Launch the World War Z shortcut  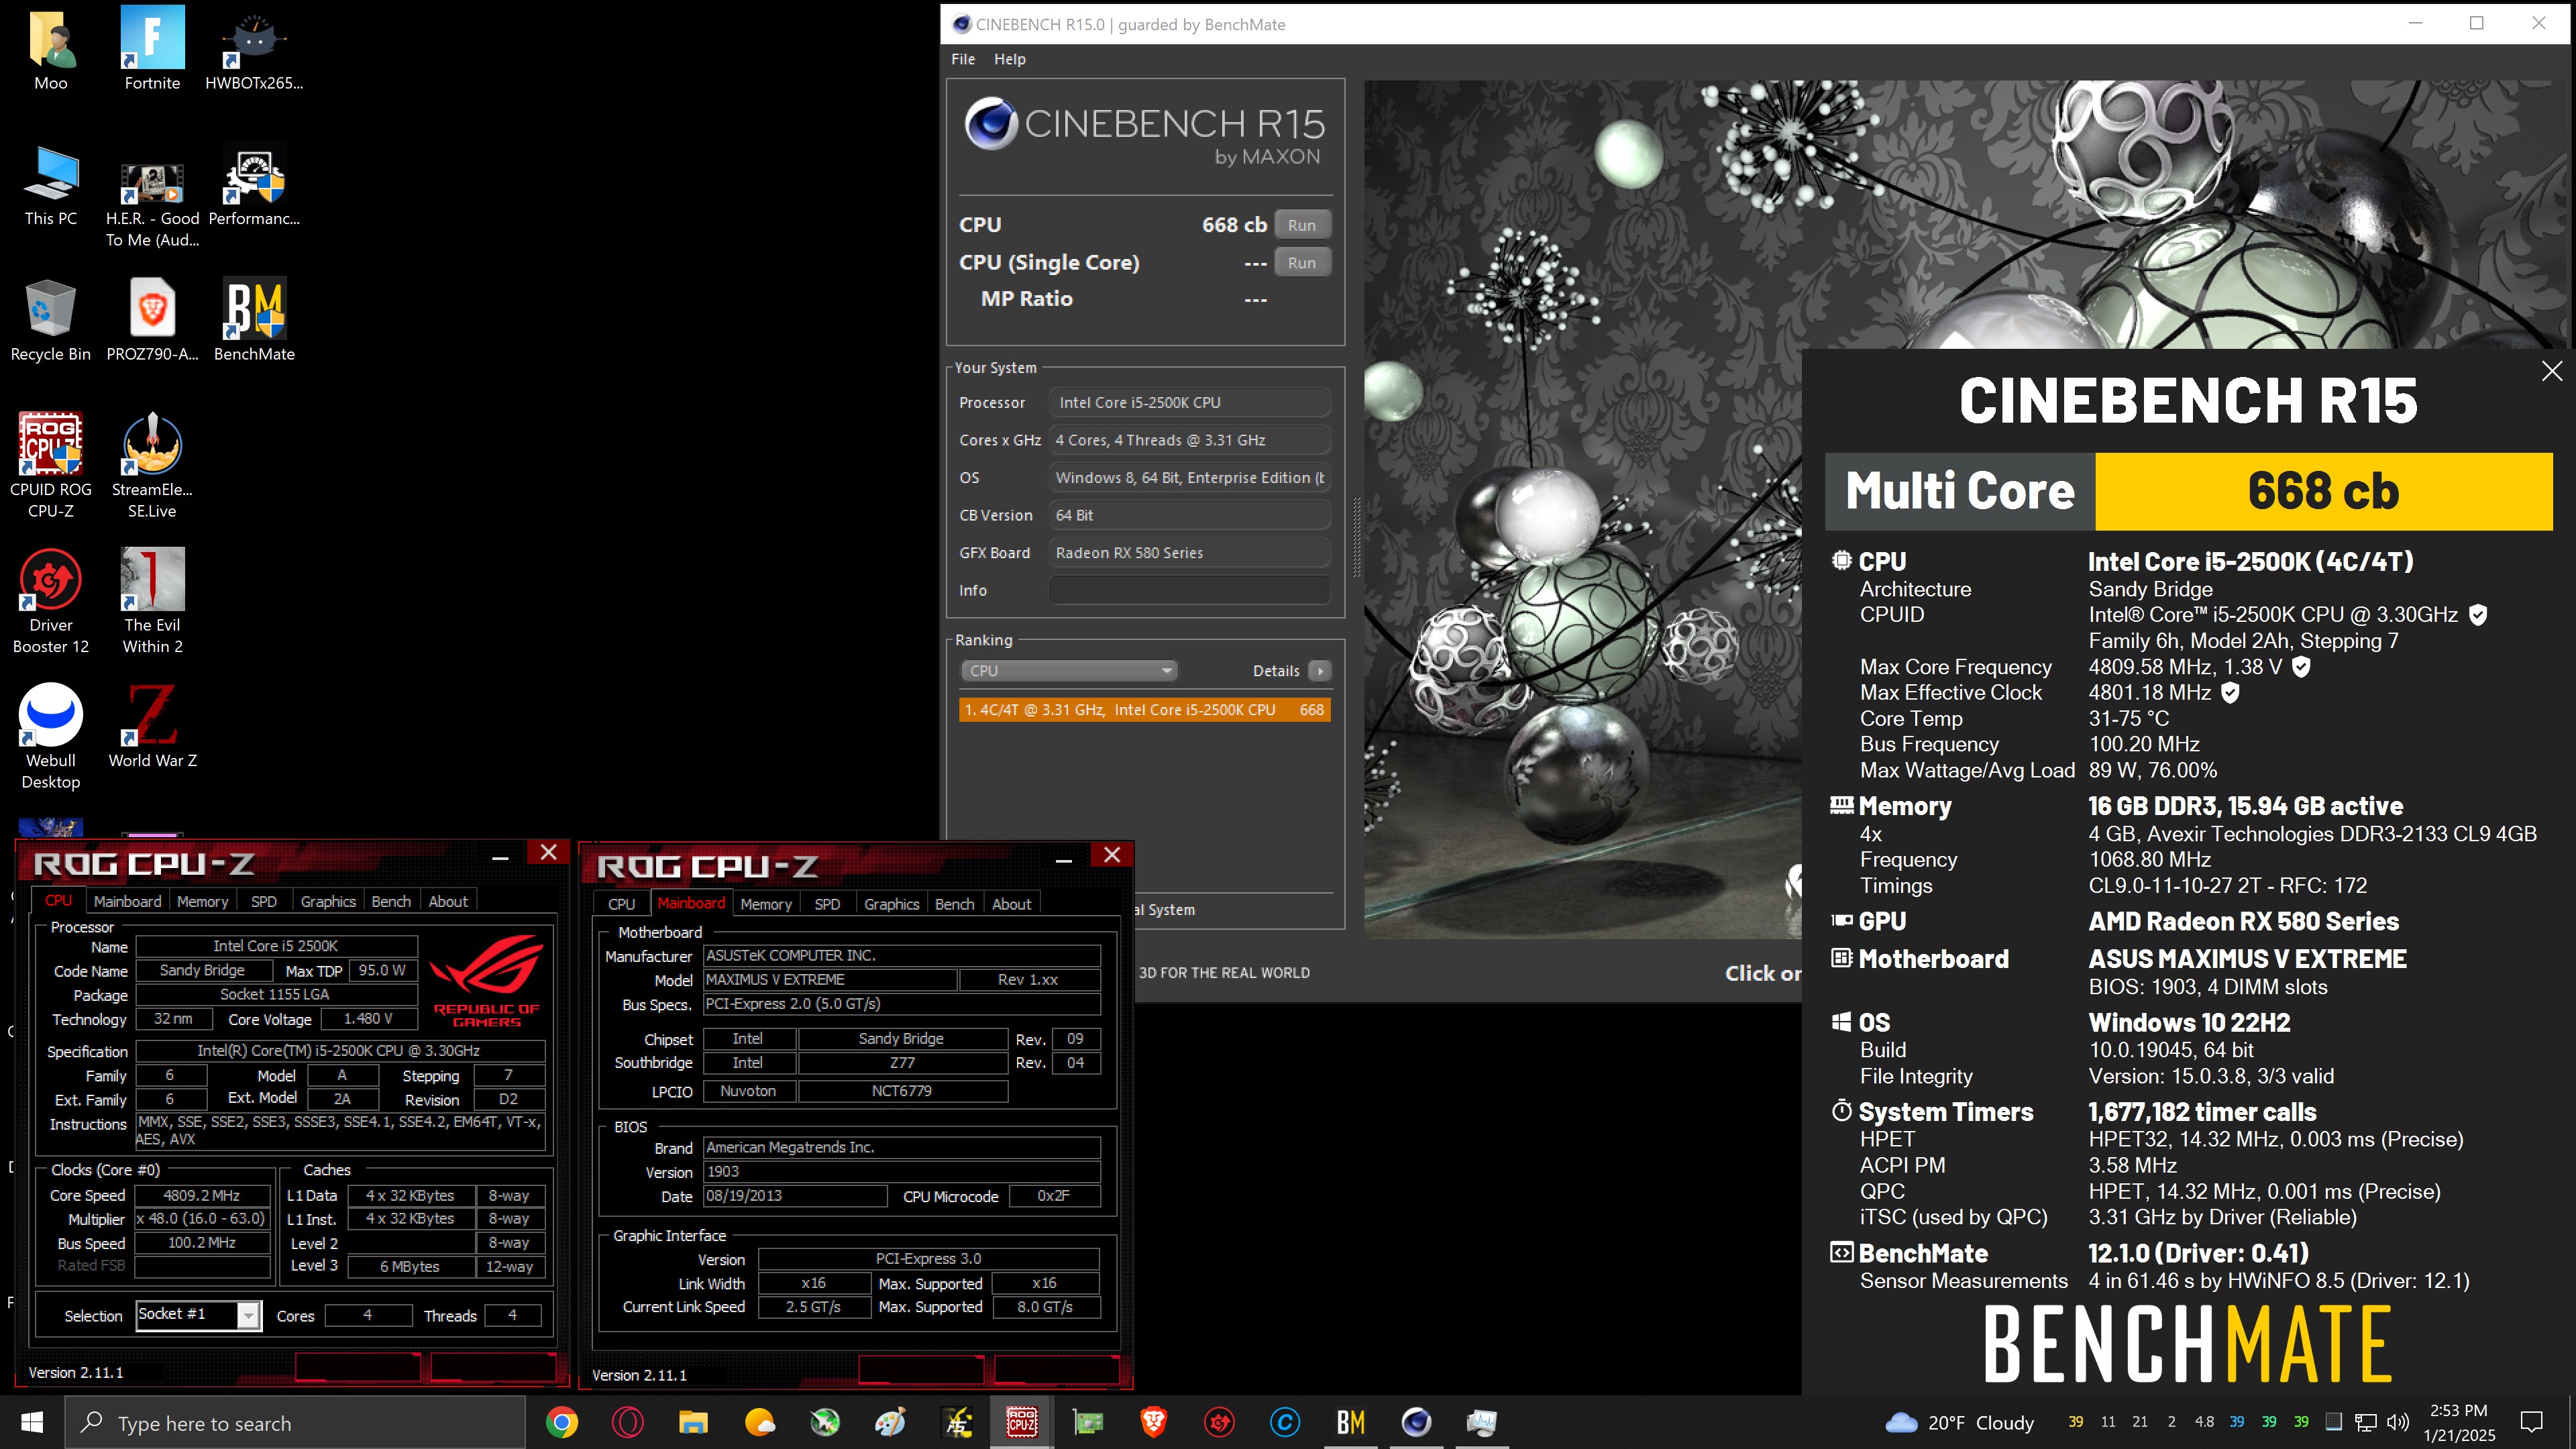click(152, 726)
